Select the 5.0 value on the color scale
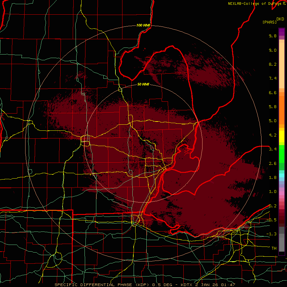This screenshot has width=287, height=287. pos(273,121)
